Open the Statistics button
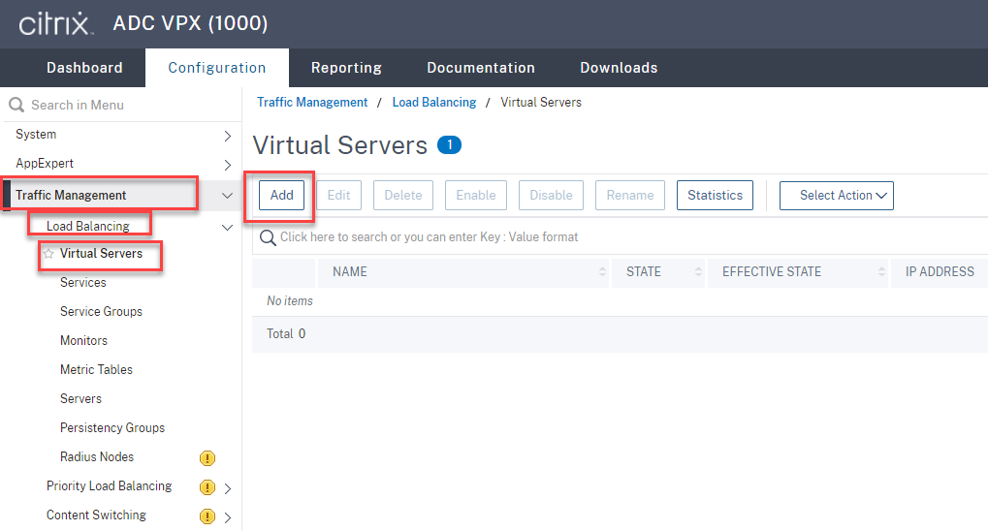 click(715, 196)
